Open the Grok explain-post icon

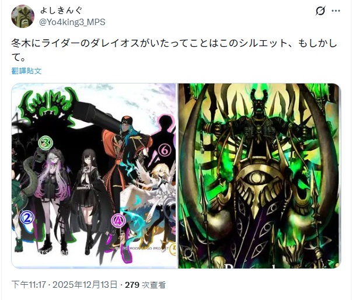tap(320, 11)
